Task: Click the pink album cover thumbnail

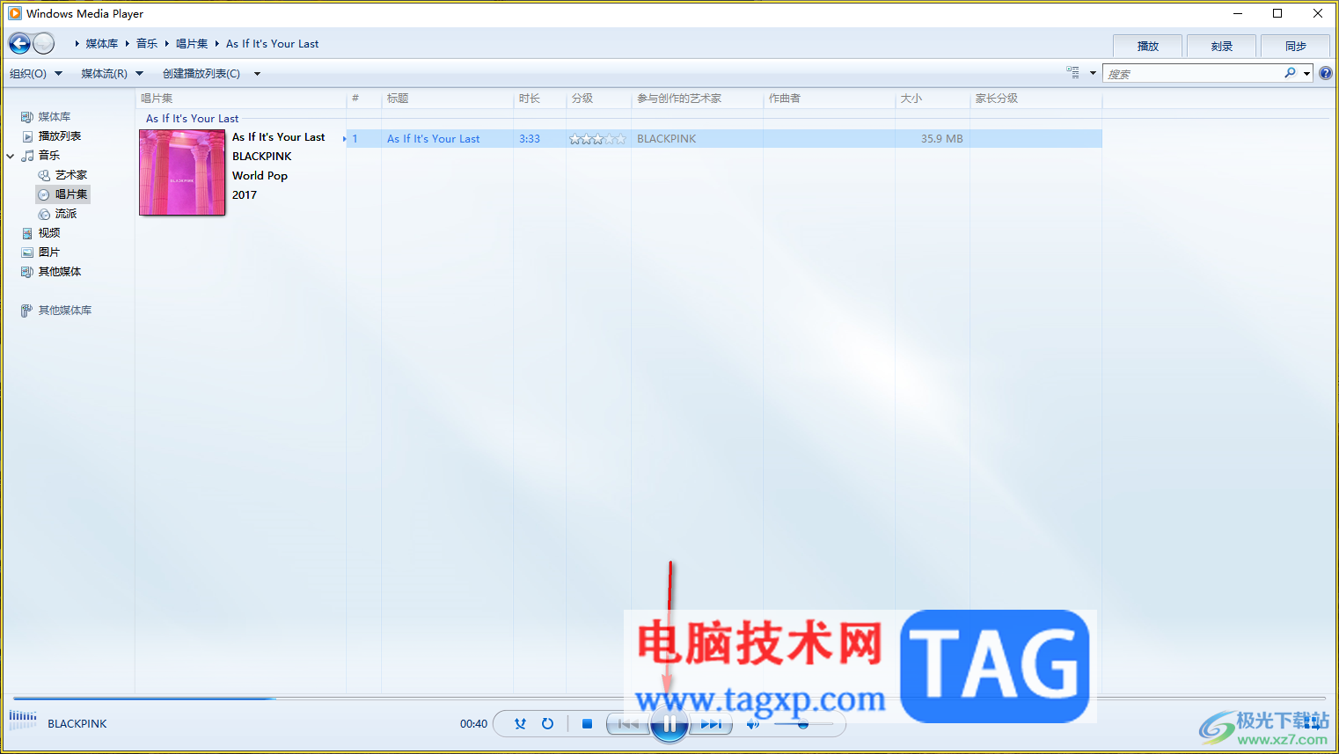Action: pos(182,172)
